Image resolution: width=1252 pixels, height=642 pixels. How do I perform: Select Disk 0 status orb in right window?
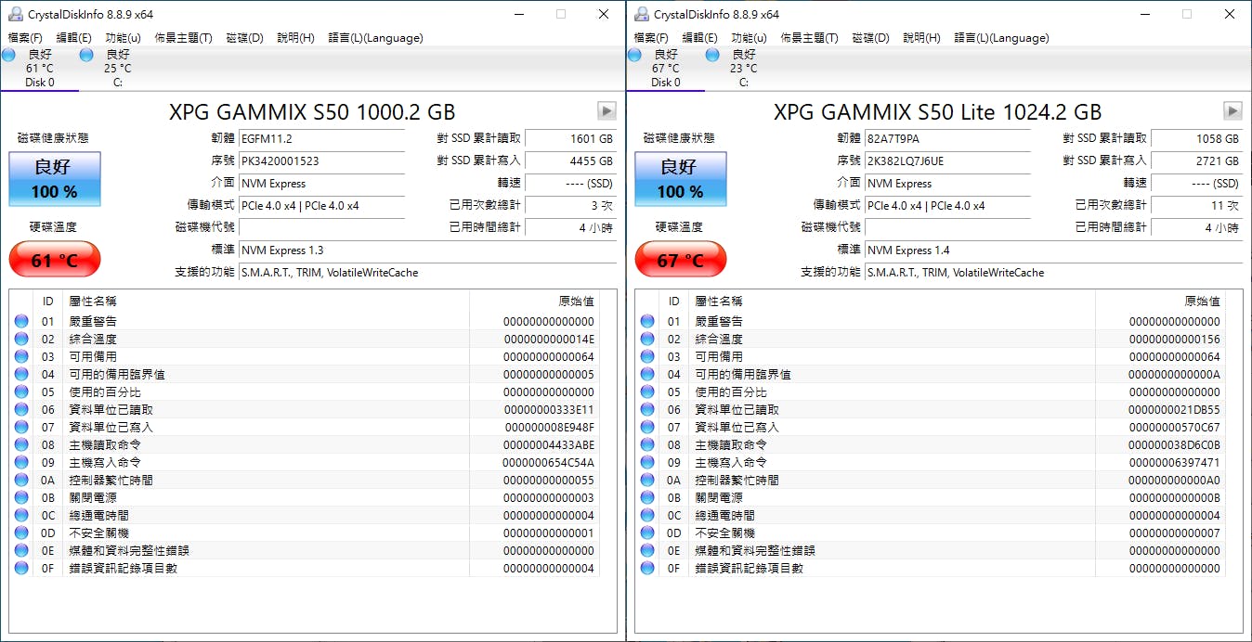tap(635, 55)
